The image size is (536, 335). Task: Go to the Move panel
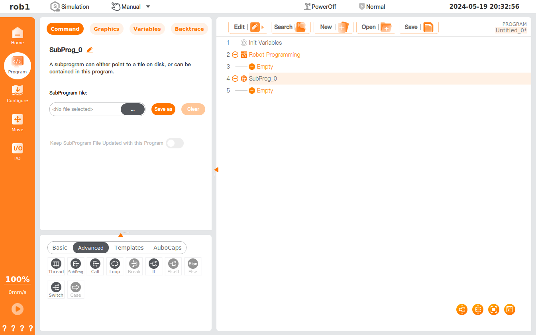[x=17, y=123]
